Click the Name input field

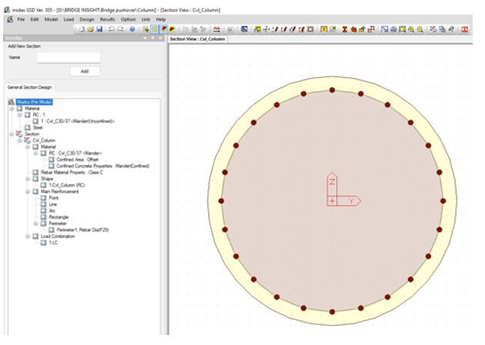pyautogui.click(x=69, y=57)
